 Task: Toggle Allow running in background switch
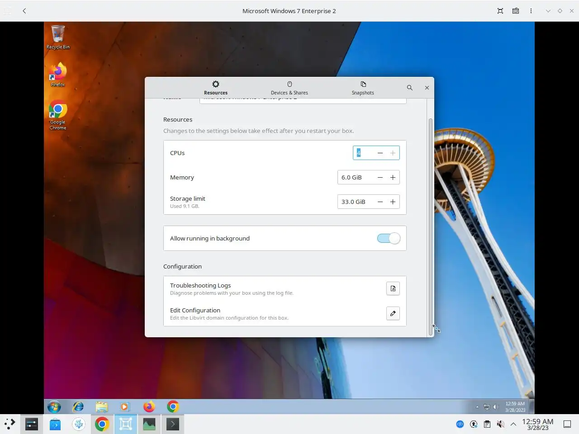pos(389,238)
